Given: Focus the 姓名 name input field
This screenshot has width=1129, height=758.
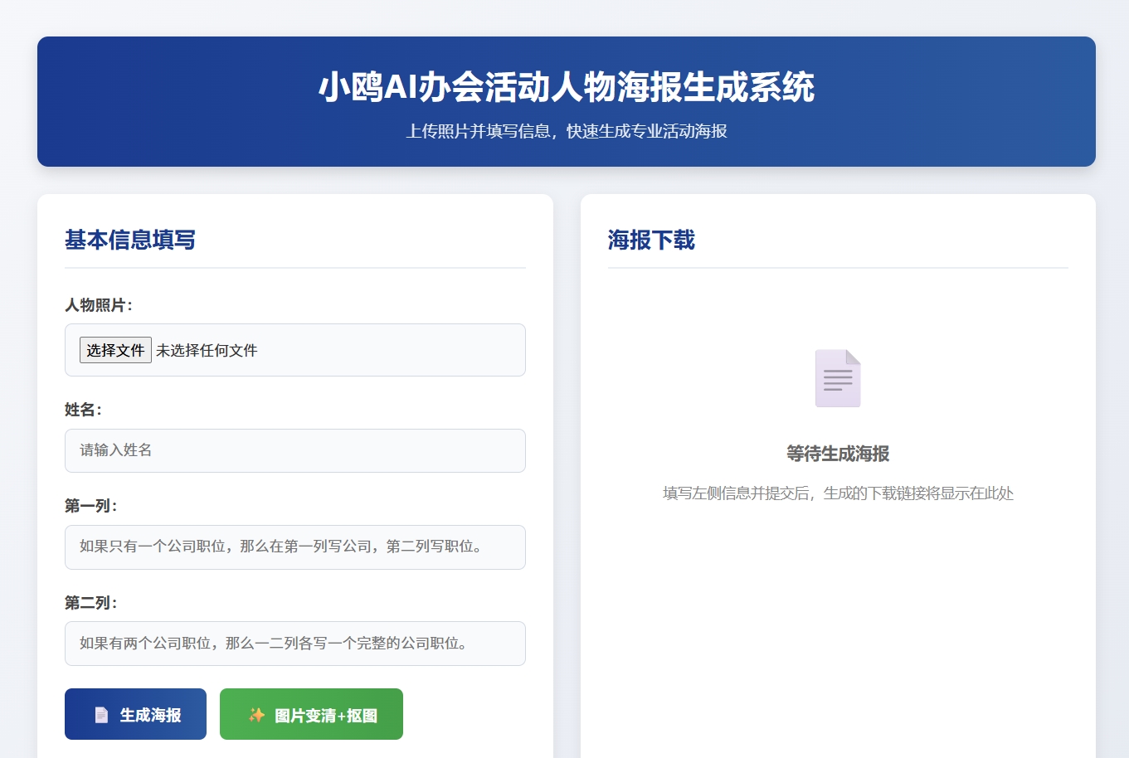Looking at the screenshot, I should 295,450.
